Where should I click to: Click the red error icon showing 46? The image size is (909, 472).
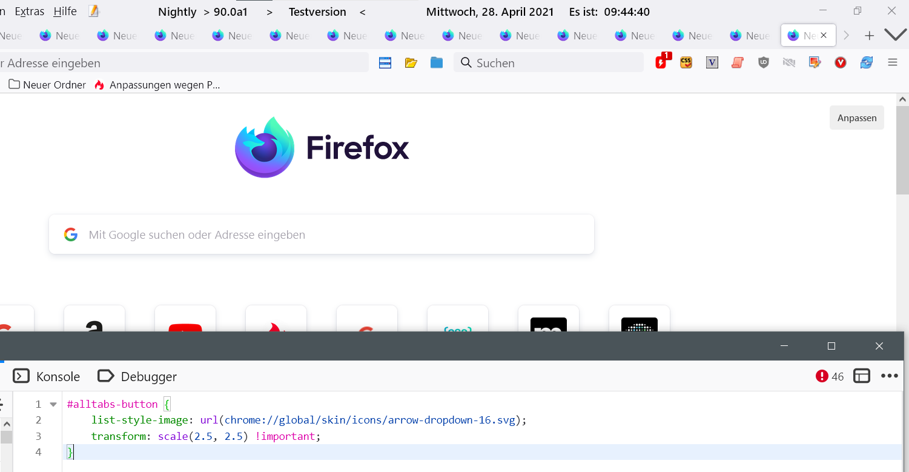click(822, 376)
